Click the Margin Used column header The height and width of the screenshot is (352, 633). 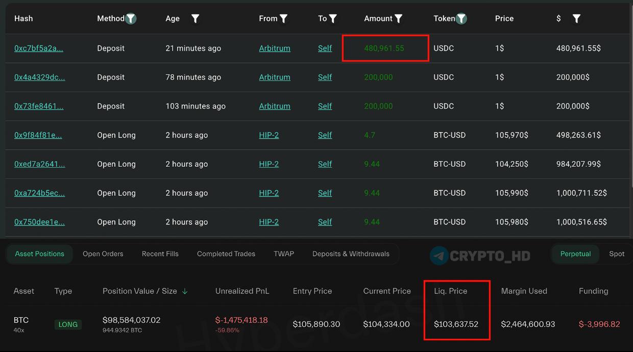[x=524, y=291]
